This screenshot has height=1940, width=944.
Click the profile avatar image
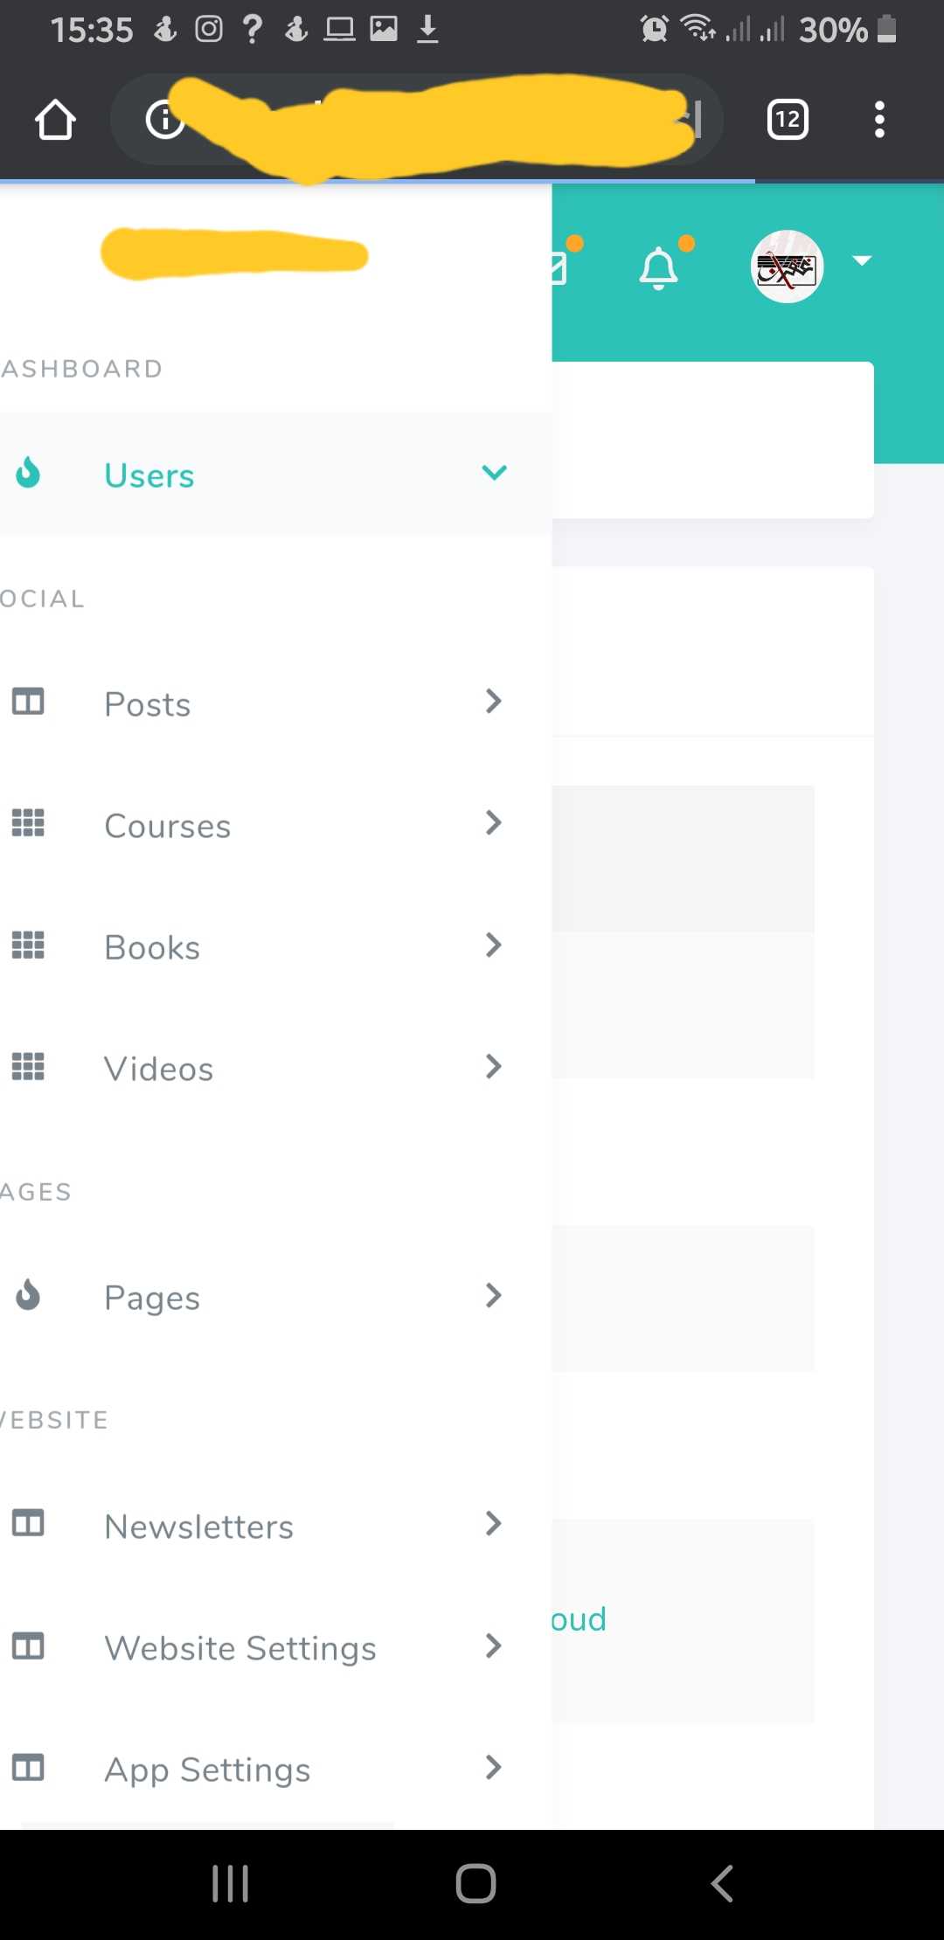(x=788, y=267)
